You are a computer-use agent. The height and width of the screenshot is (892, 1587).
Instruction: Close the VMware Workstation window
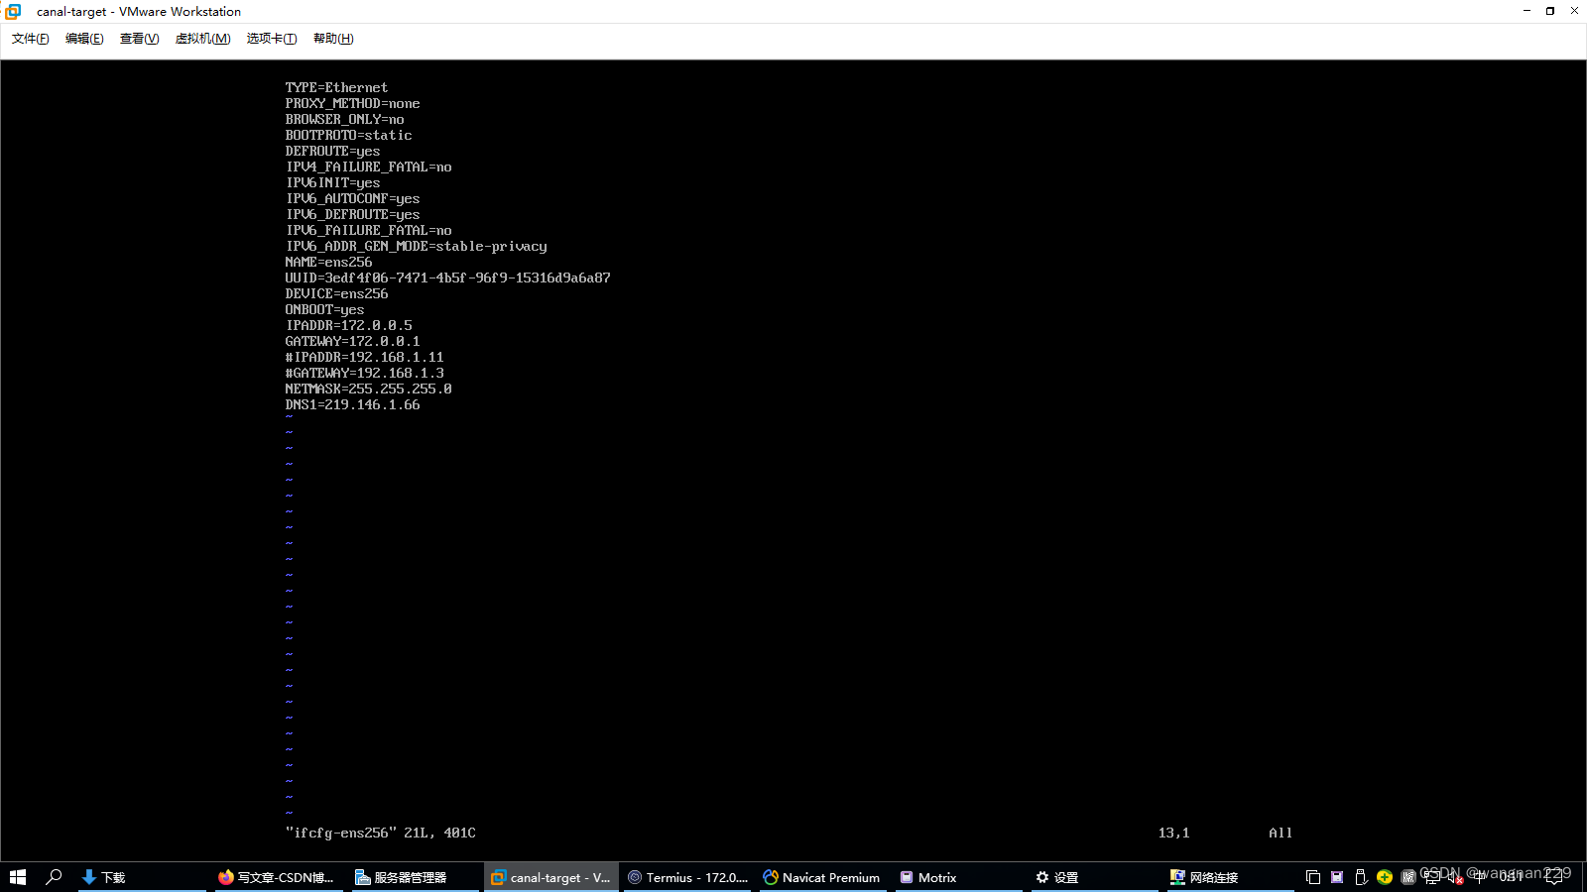pos(1574,11)
